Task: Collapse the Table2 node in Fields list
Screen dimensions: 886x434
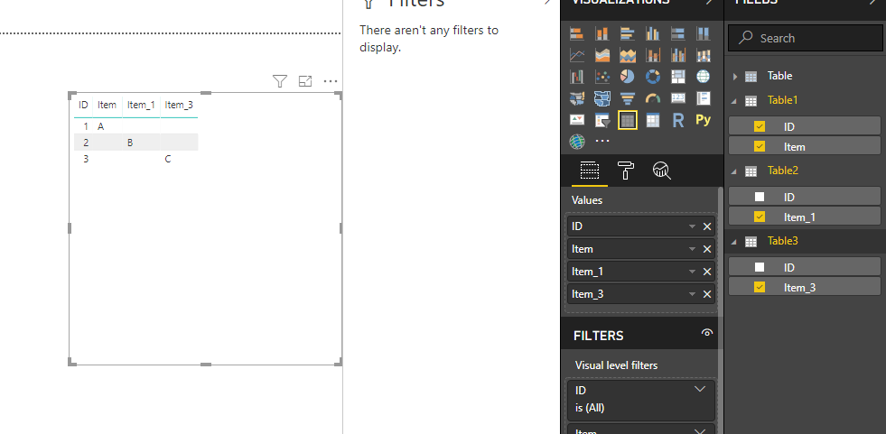Action: coord(734,171)
